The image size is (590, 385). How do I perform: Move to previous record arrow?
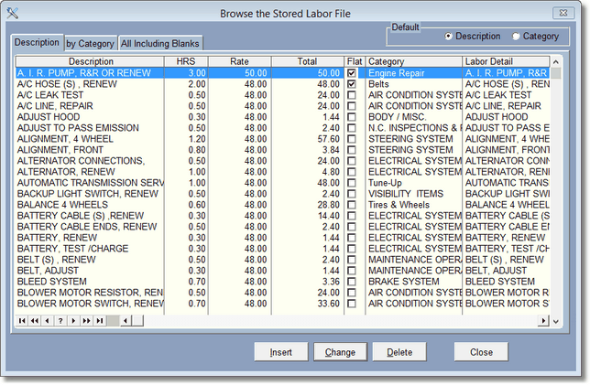48,320
